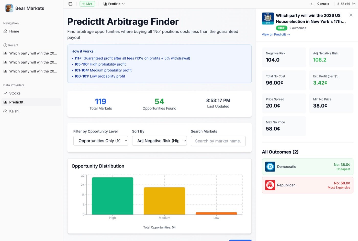This screenshot has width=358, height=241.
Task: Select the Republican outcome row
Action: point(307,185)
